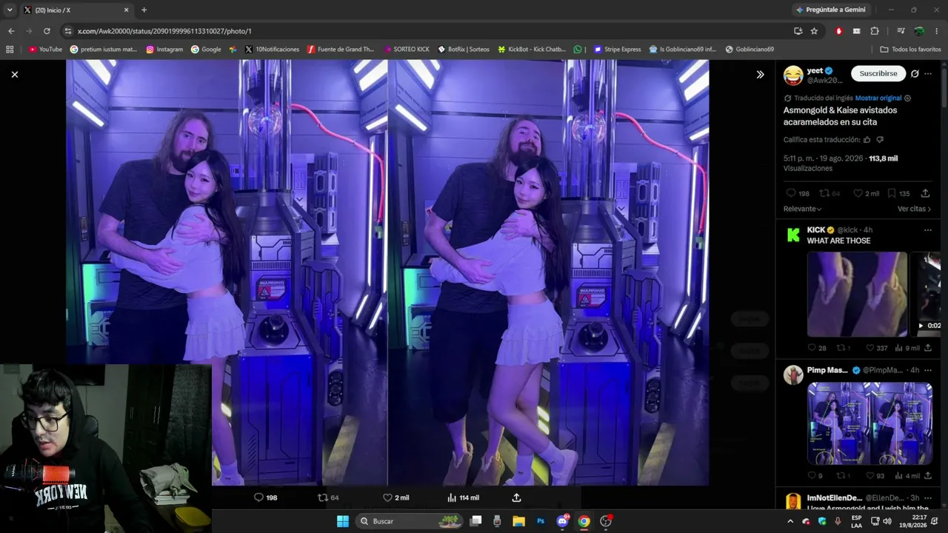Open the Google bookmark
The width and height of the screenshot is (948, 533).
coord(206,50)
